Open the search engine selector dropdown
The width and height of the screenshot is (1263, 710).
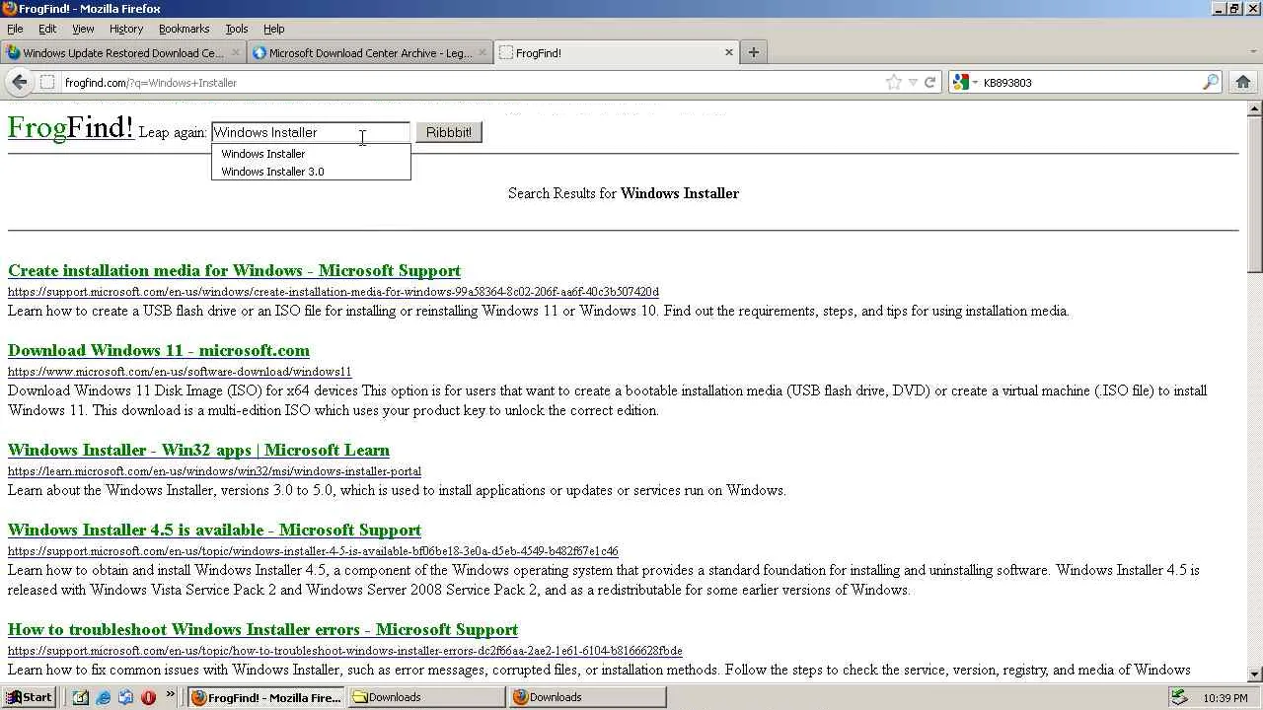pos(963,83)
